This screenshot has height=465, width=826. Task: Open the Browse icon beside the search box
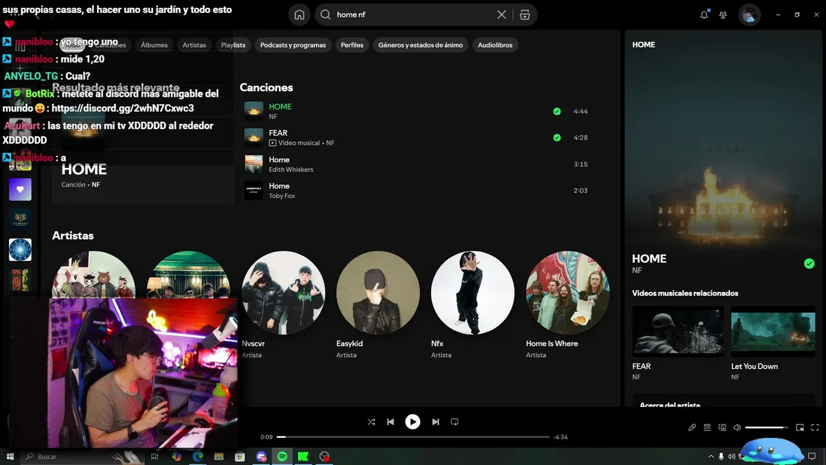tap(525, 15)
